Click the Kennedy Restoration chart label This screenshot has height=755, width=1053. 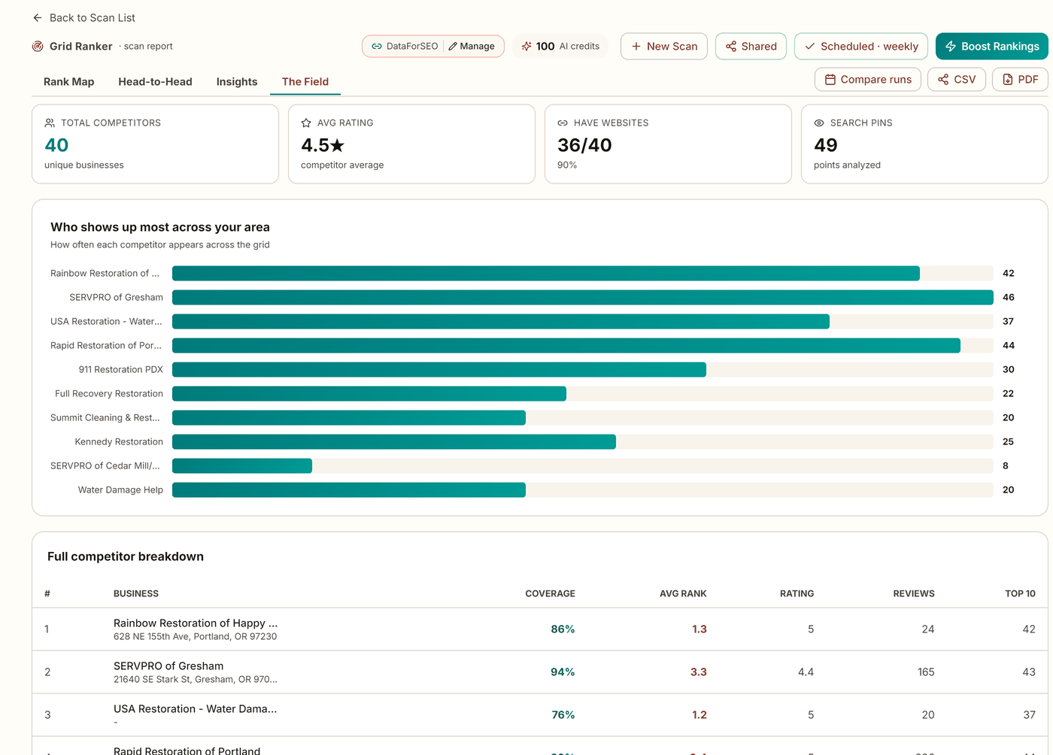[x=119, y=442]
